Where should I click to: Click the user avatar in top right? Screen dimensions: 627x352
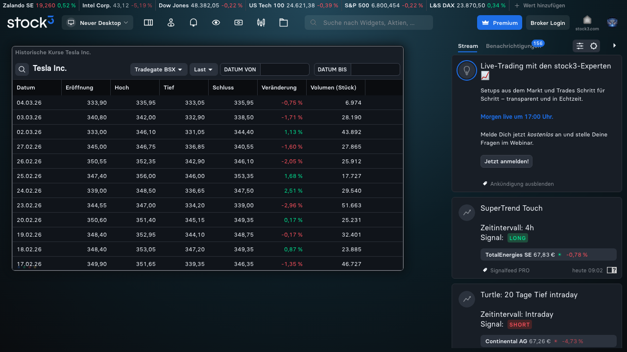612,22
